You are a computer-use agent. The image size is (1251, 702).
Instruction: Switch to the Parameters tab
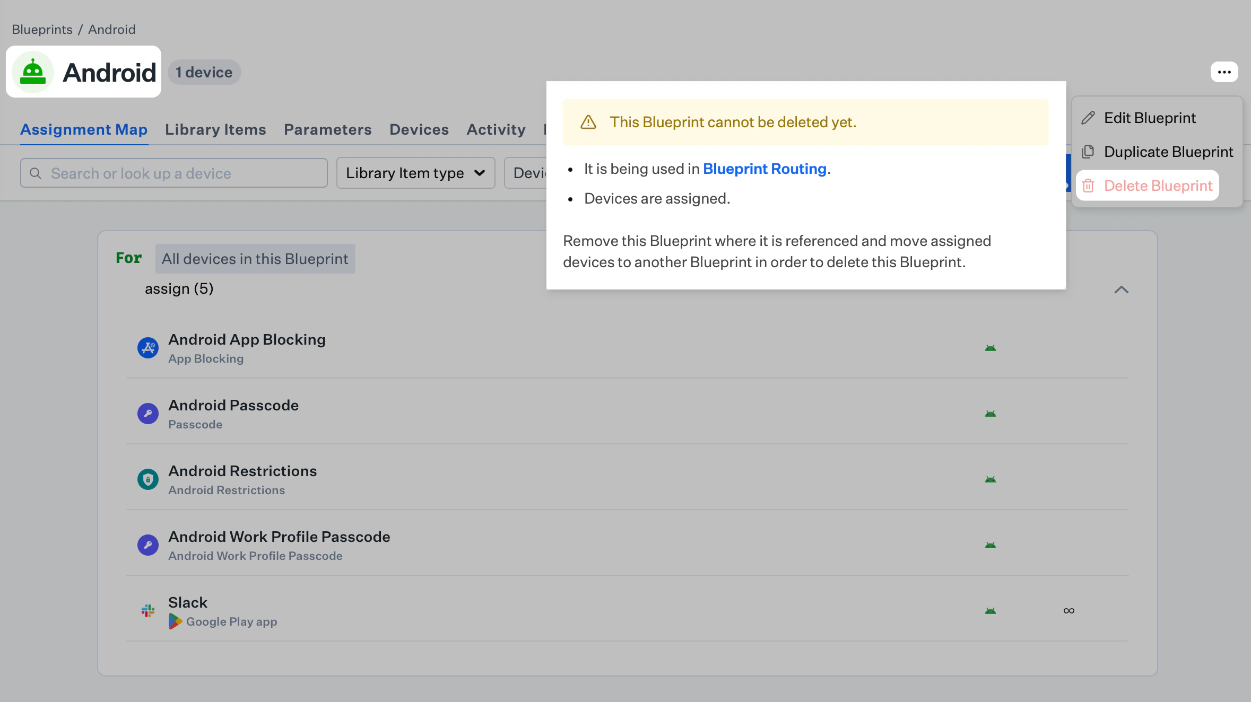coord(327,129)
